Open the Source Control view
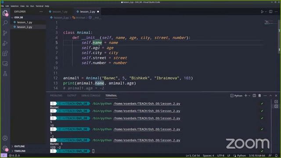This screenshot has width=281, height=158. pos(5,33)
